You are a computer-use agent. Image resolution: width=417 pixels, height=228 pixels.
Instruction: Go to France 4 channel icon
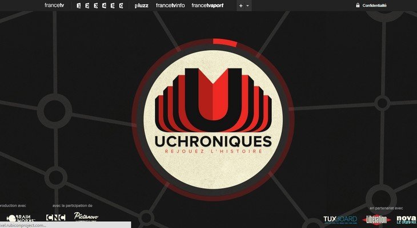pyautogui.click(x=104, y=6)
